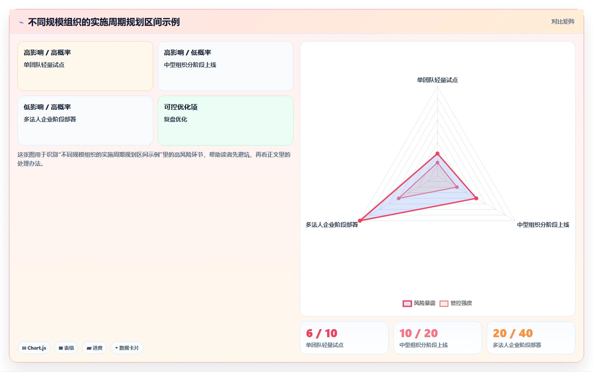Click the 风险暴露 legend color box
Viewport: 593px width, 372px height.
point(407,303)
